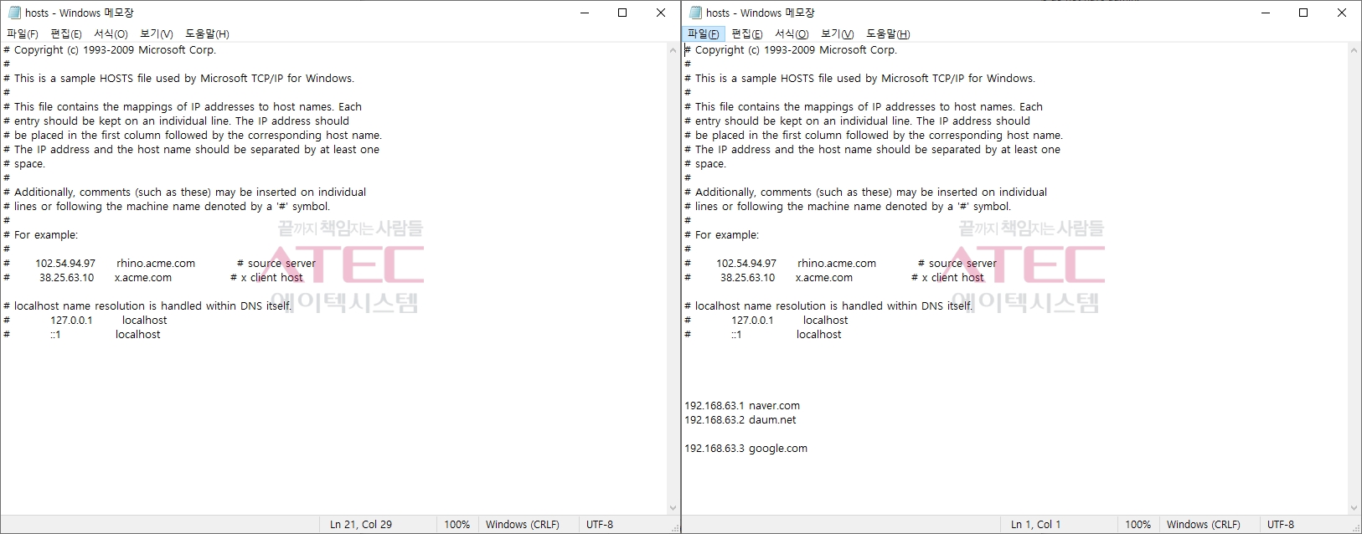1362x534 pixels.
Task: Click scroll-down arrow in left window scrollbar
Action: click(x=673, y=508)
